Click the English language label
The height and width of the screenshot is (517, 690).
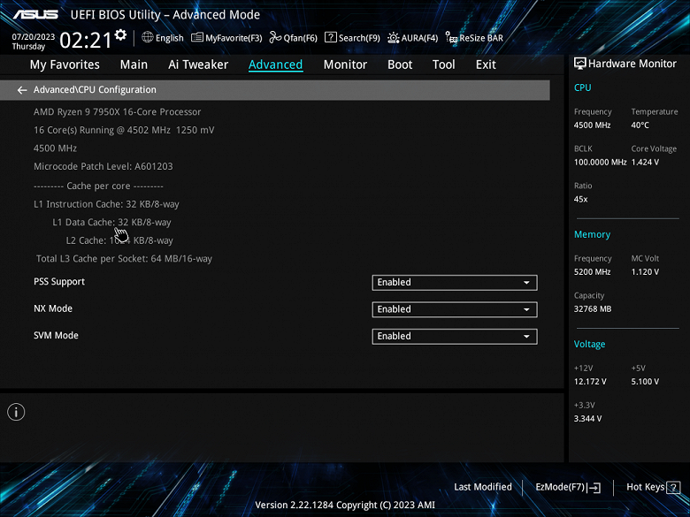[x=170, y=38]
